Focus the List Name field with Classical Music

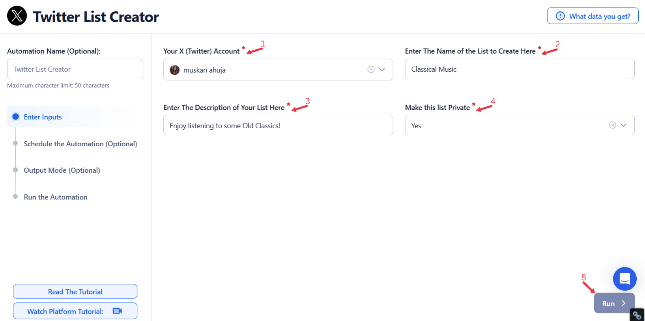click(x=519, y=69)
